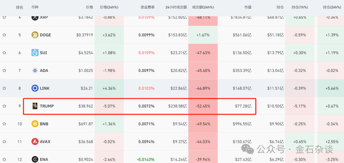Sort by 持仓(24h%) column header
344x163 pixels.
(x=331, y=7)
